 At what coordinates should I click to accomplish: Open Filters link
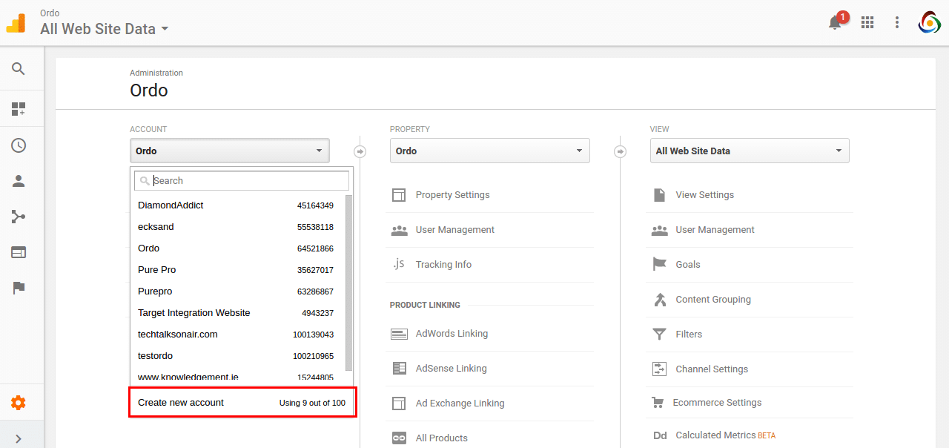[x=689, y=335]
